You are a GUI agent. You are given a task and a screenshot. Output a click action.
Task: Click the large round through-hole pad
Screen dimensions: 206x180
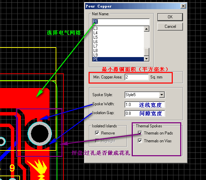[x=40, y=133]
